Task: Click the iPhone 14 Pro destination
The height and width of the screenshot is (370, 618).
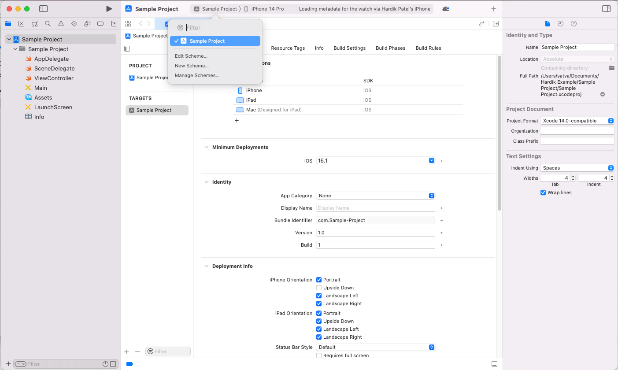Action: click(264, 9)
